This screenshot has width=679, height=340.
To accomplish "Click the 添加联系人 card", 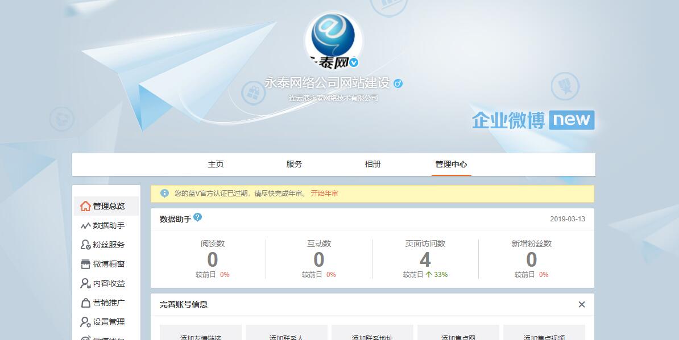I will [x=286, y=332].
